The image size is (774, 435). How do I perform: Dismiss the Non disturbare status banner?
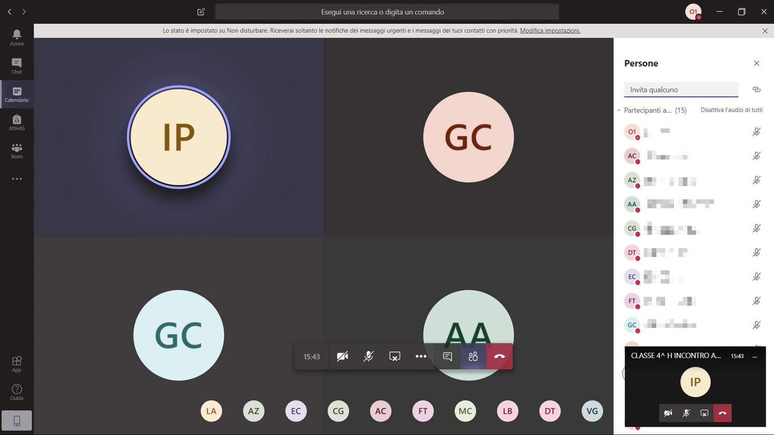tap(765, 30)
